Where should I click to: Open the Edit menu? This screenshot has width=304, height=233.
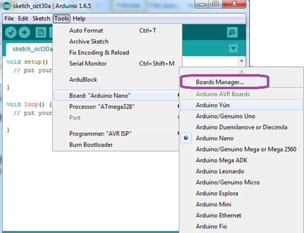[23, 18]
